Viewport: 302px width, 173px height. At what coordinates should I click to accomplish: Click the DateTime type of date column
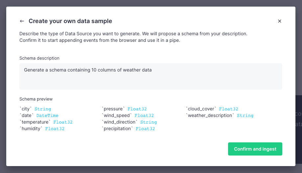(47, 116)
